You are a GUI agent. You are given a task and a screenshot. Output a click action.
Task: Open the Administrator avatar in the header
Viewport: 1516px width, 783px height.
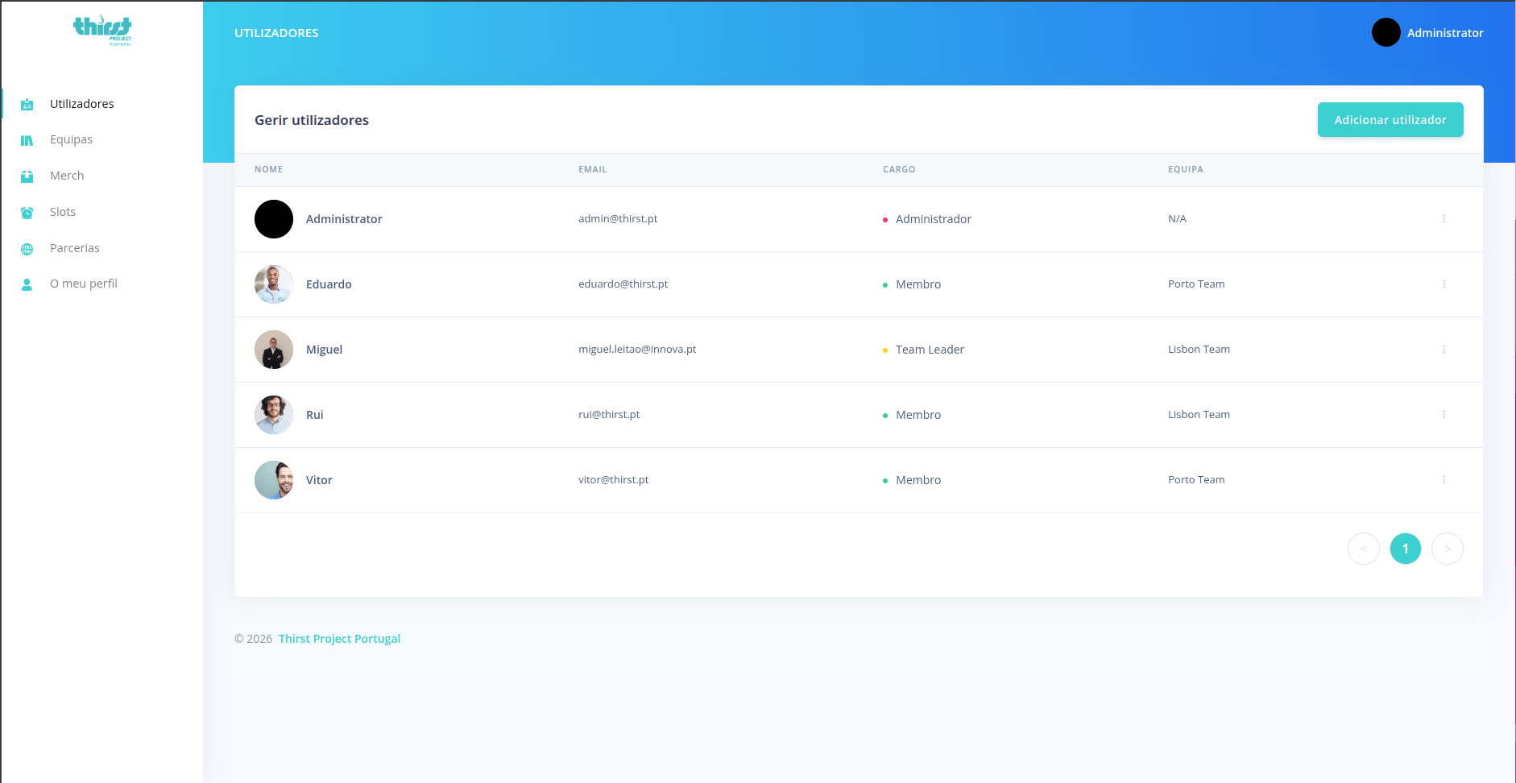[x=1385, y=32]
